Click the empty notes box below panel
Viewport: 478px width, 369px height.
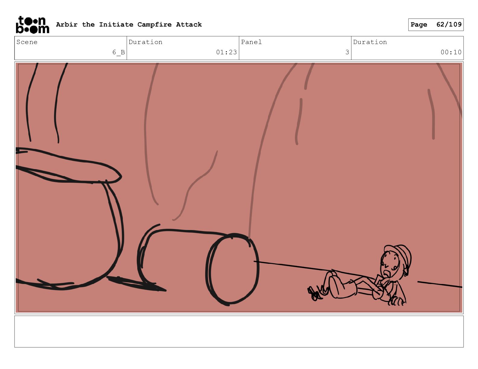239,332
